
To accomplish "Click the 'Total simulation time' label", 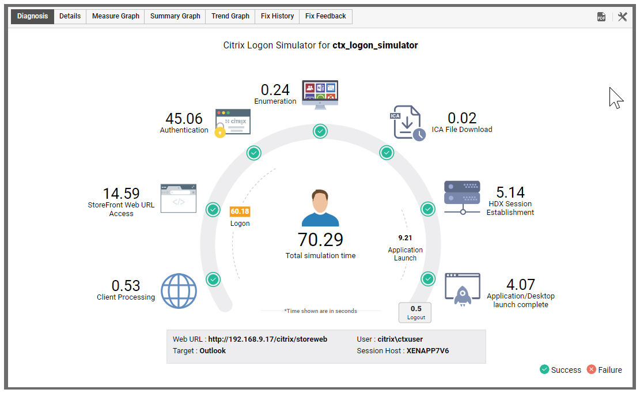I will (x=320, y=256).
